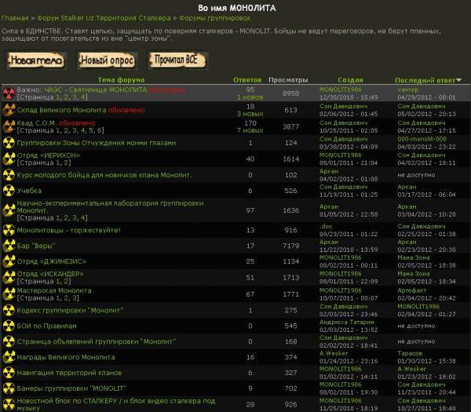This screenshot has width=471, height=412.
Task: Click the icon beside Бар "Веры"
Action: pyautogui.click(x=9, y=246)
